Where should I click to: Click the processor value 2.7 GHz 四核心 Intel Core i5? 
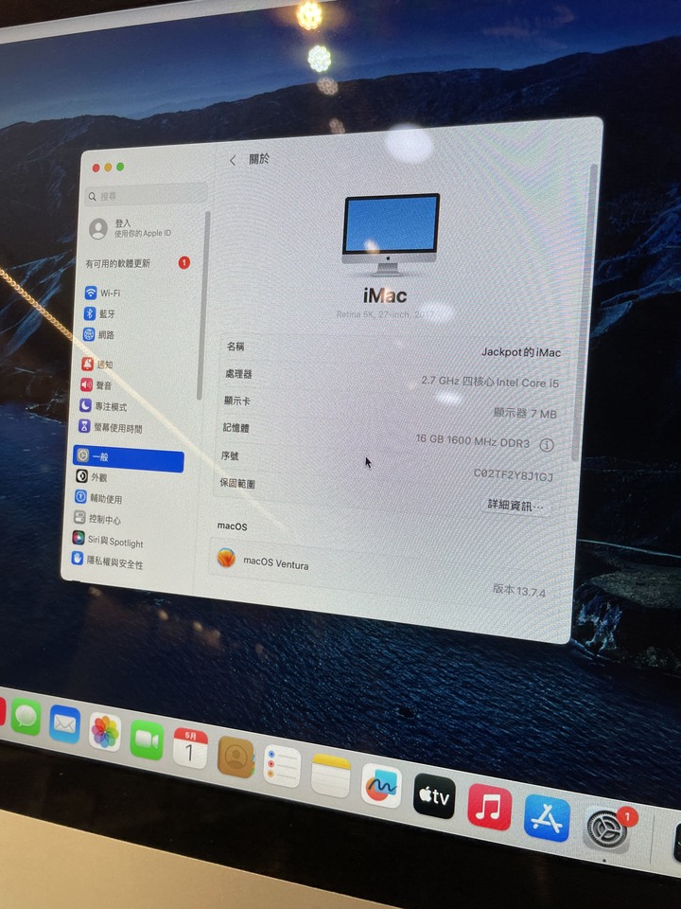[x=490, y=382]
